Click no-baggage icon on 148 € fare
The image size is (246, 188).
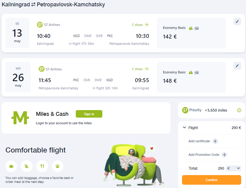196,72
